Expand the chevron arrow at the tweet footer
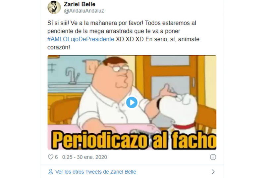Image resolution: width=265 pixels, height=178 pixels. point(213,172)
